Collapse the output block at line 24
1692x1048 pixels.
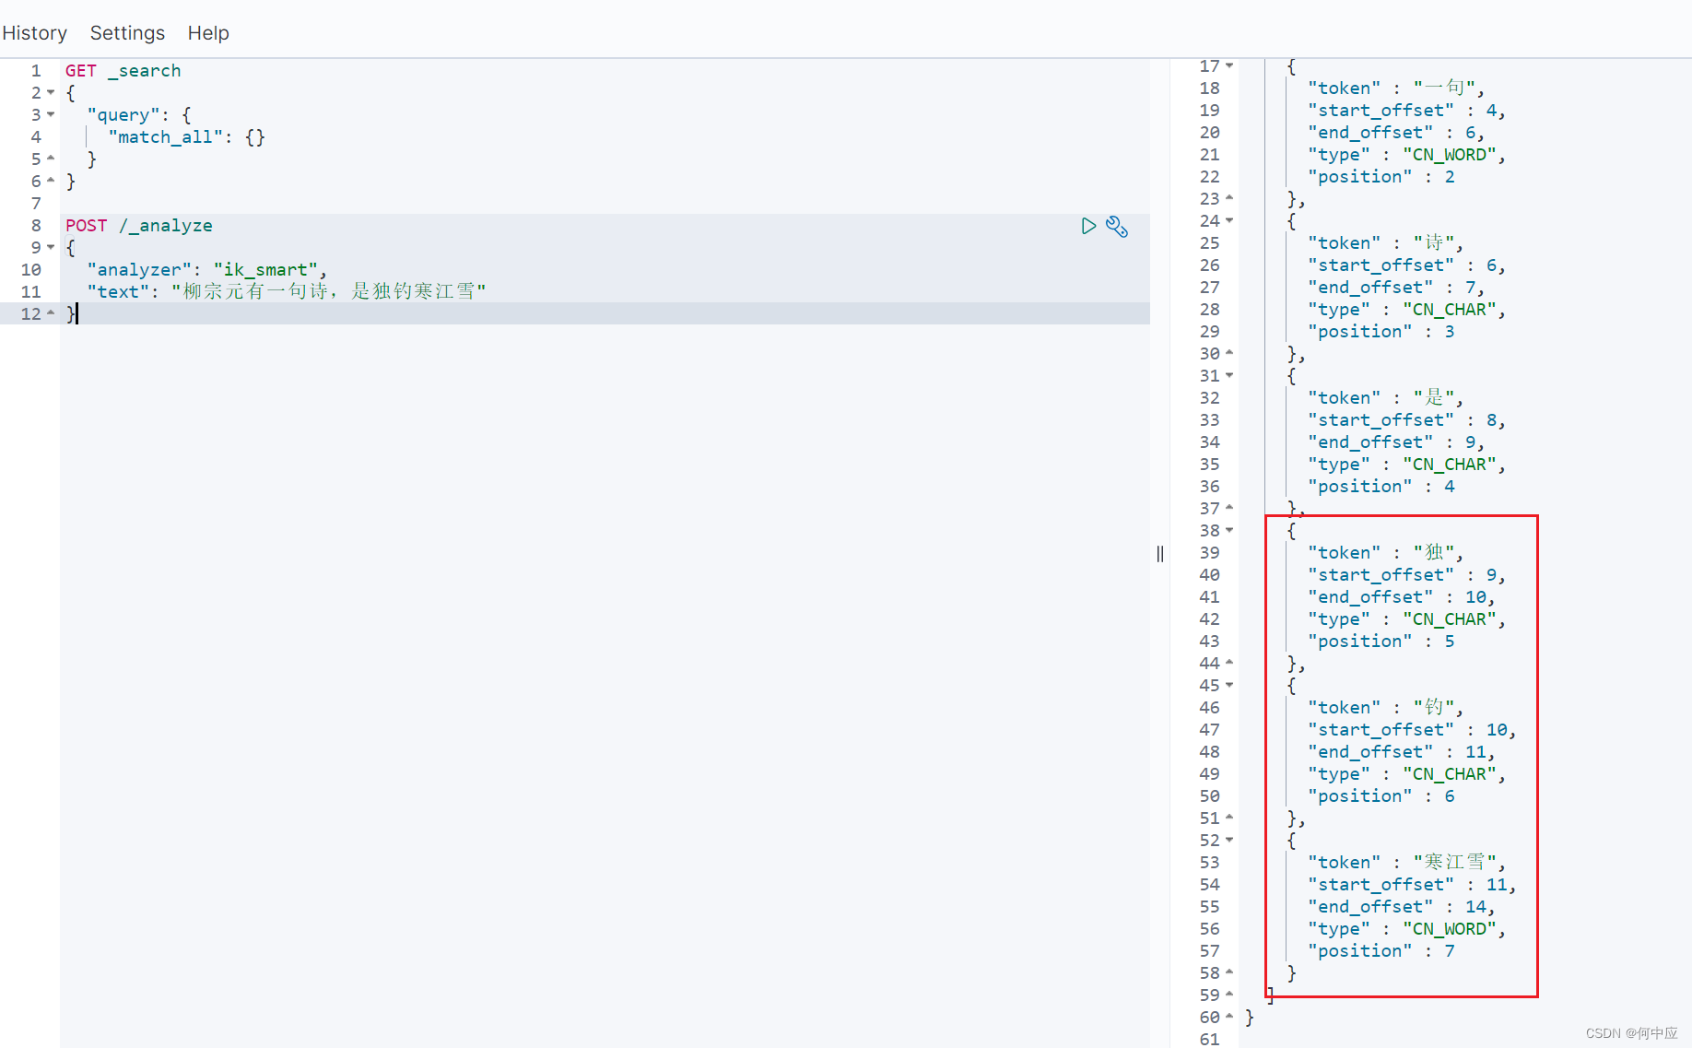(x=1229, y=221)
